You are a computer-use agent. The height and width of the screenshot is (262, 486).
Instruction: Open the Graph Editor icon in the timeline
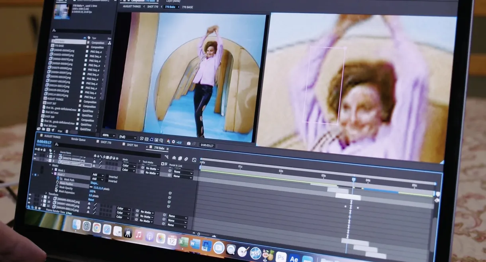click(x=194, y=160)
